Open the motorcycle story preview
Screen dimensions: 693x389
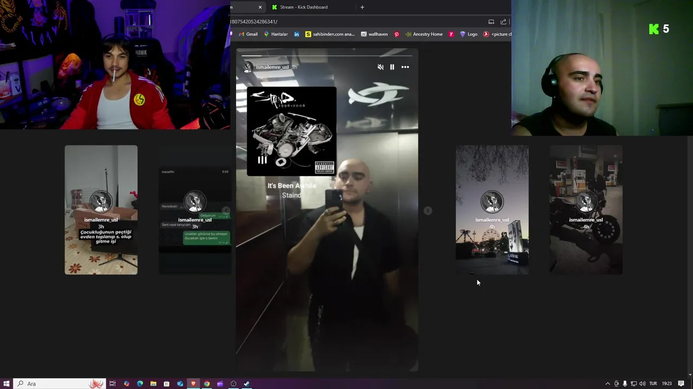(x=586, y=210)
